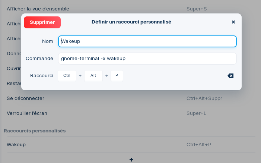Close the custom shortcut dialog
This screenshot has width=261, height=163.
point(233,22)
